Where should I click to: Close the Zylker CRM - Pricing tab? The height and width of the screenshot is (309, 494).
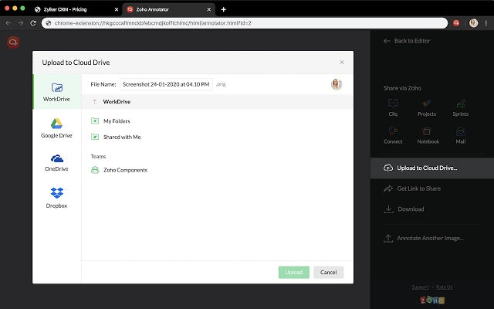pyautogui.click(x=117, y=9)
